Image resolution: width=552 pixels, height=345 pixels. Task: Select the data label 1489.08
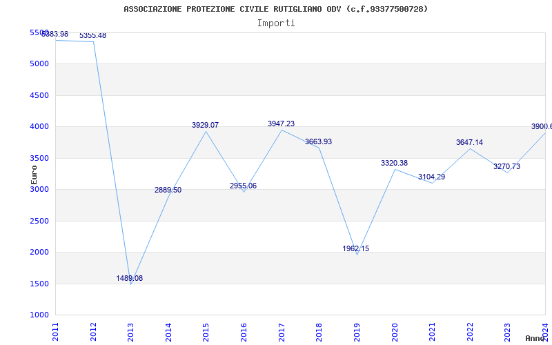pyautogui.click(x=130, y=278)
